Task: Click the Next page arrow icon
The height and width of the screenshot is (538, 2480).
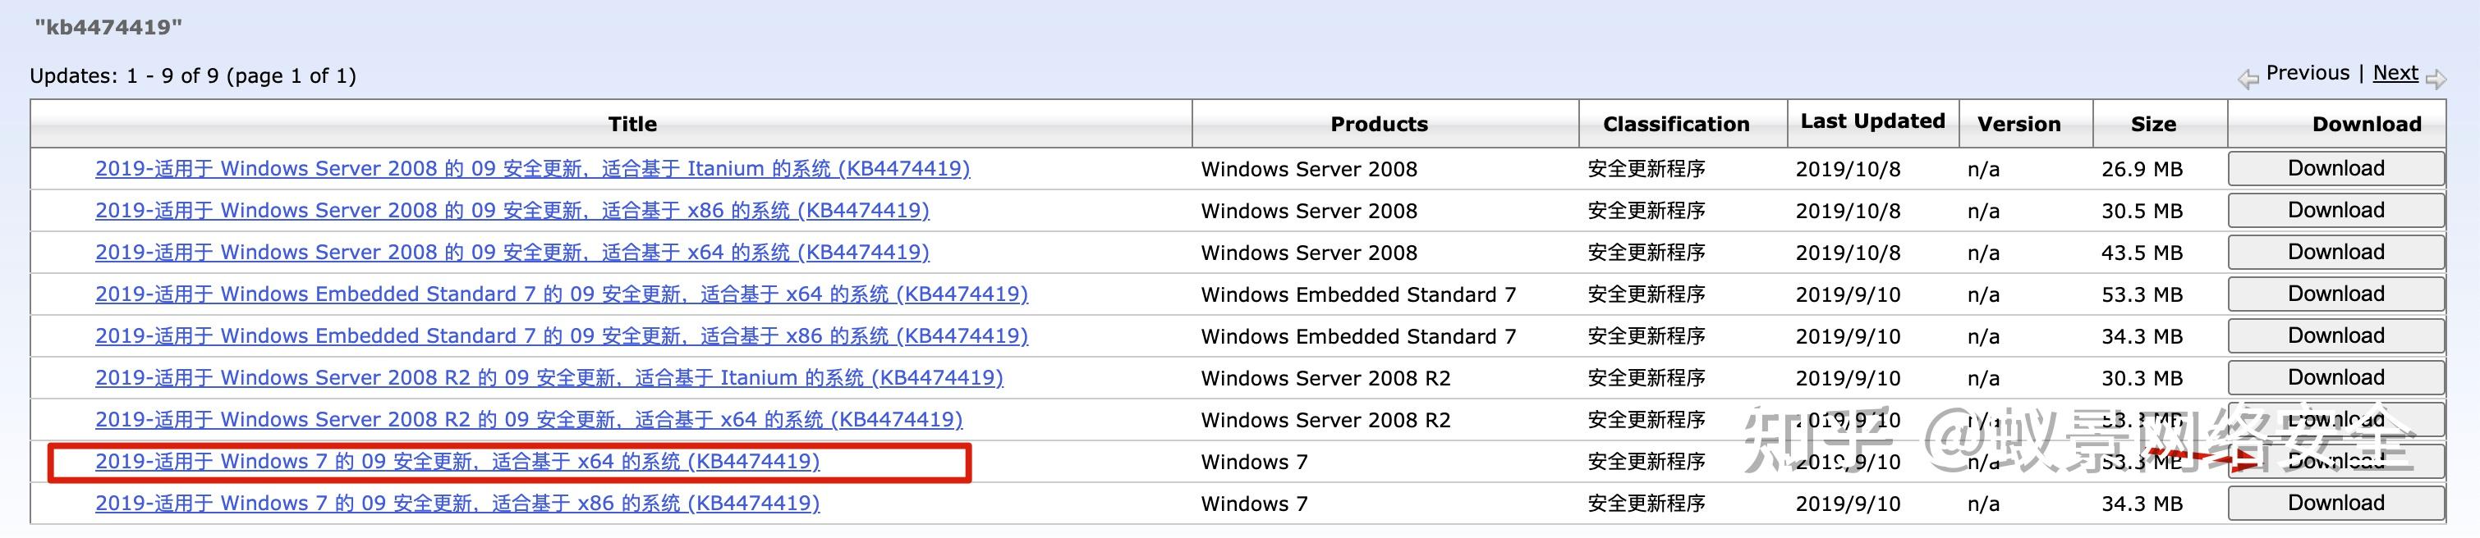Action: (2436, 79)
